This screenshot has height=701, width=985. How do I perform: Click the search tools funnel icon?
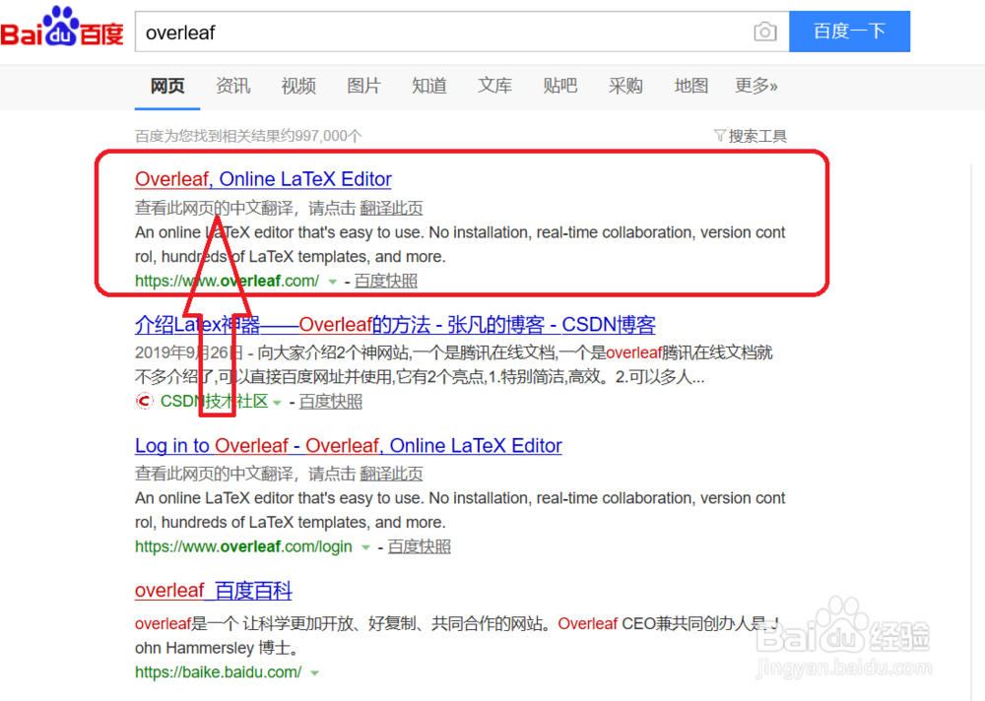[x=719, y=135]
